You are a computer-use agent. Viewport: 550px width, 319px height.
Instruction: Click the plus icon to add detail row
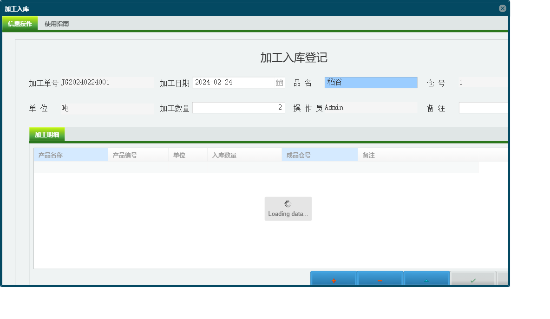(x=333, y=278)
